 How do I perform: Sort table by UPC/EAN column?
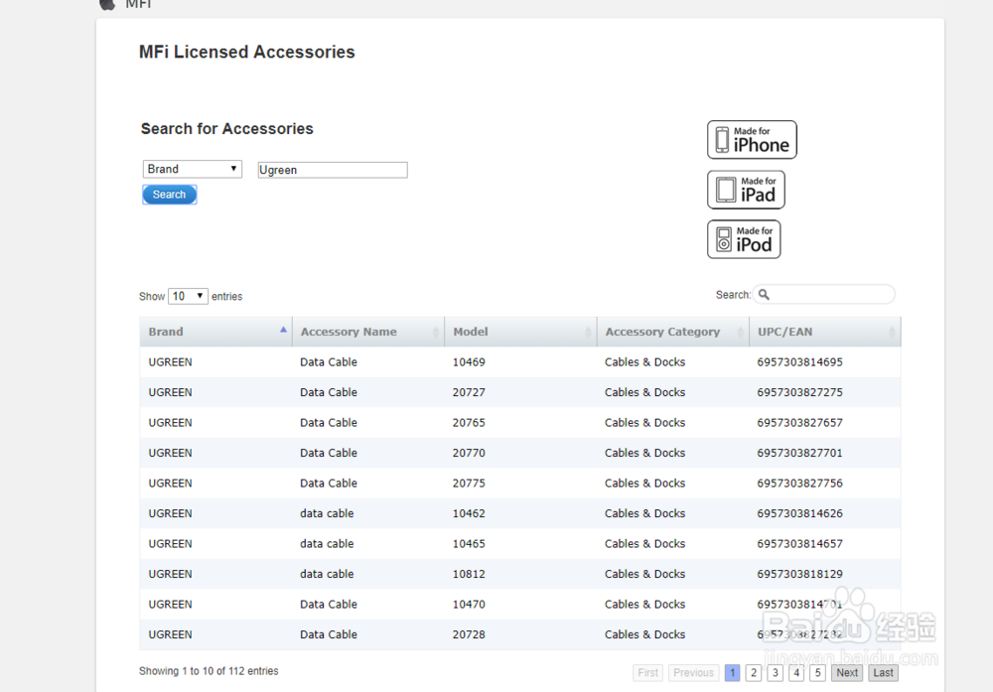tap(825, 332)
